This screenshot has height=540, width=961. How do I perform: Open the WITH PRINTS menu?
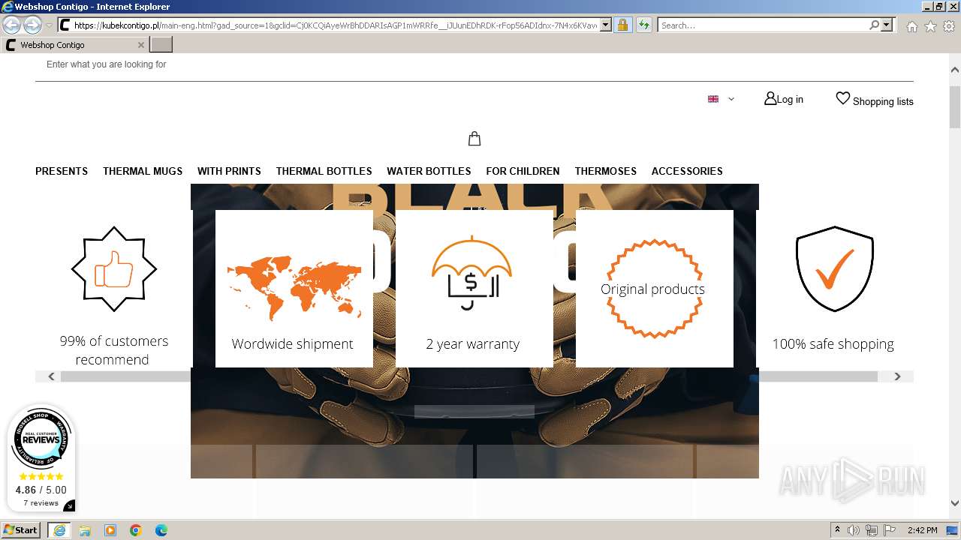click(x=229, y=171)
